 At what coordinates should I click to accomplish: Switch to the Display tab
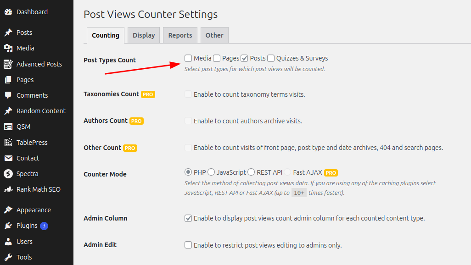pyautogui.click(x=144, y=35)
